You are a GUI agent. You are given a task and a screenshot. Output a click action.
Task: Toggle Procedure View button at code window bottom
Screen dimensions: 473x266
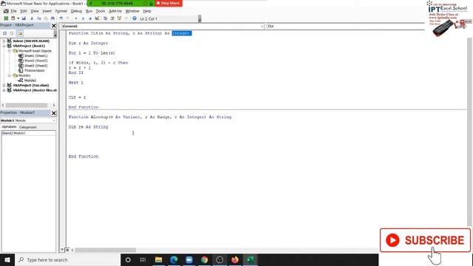point(62,250)
